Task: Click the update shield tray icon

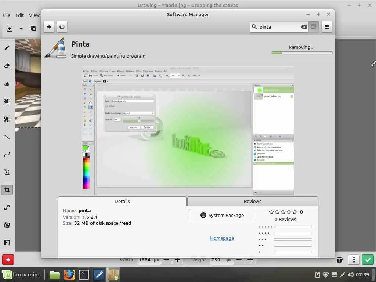Action: tap(326, 275)
